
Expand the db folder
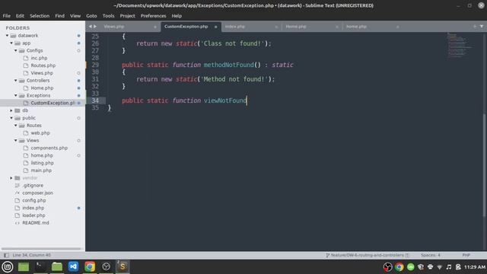pyautogui.click(x=11, y=110)
